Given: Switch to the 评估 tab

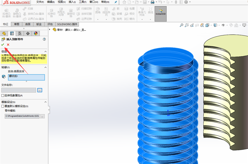Looking at the screenshot, I should coord(50,24).
